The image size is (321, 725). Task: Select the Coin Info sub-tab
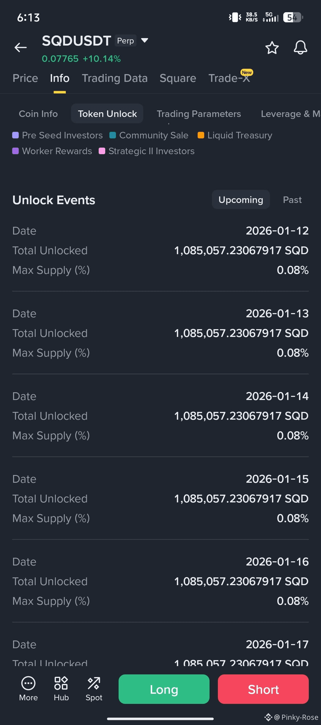click(38, 114)
